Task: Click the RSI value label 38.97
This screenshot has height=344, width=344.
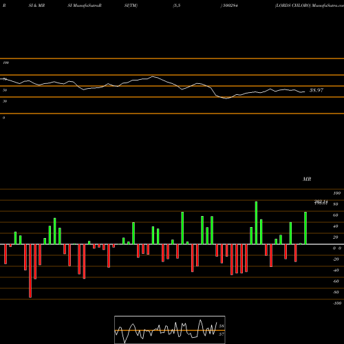Action: click(316, 90)
